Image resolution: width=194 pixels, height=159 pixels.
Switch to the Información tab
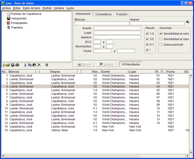[83, 14]
